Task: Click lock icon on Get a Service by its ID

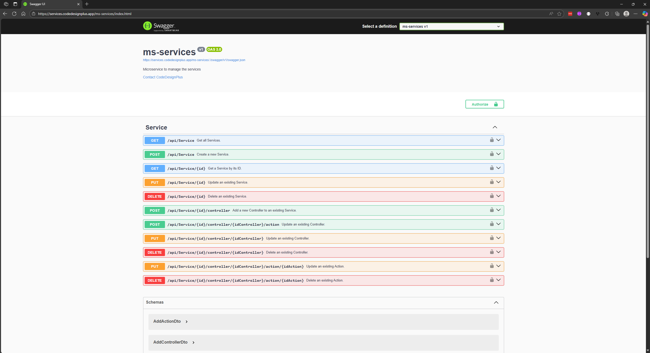Action: click(492, 168)
